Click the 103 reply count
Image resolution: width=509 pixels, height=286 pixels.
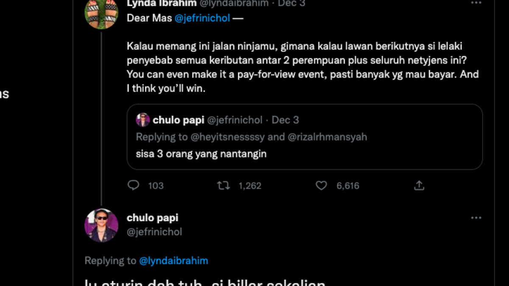tap(156, 186)
